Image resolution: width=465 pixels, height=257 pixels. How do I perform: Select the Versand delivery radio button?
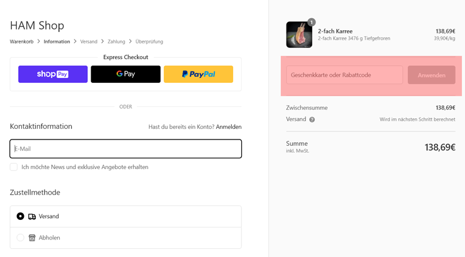pos(20,216)
